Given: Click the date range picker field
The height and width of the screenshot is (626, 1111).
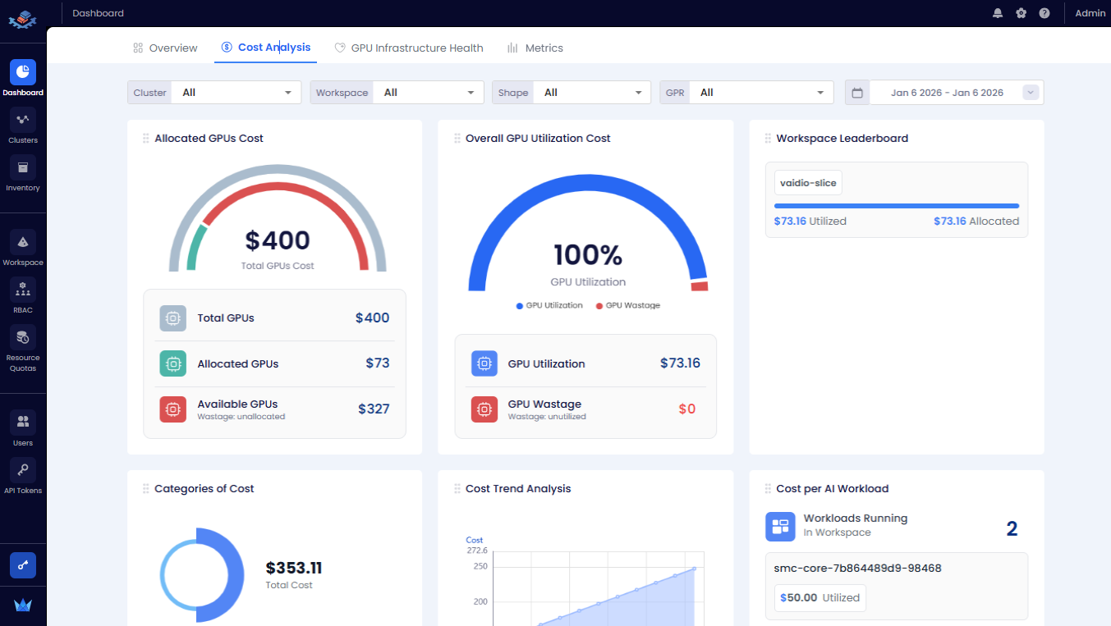Looking at the screenshot, I should [946, 93].
